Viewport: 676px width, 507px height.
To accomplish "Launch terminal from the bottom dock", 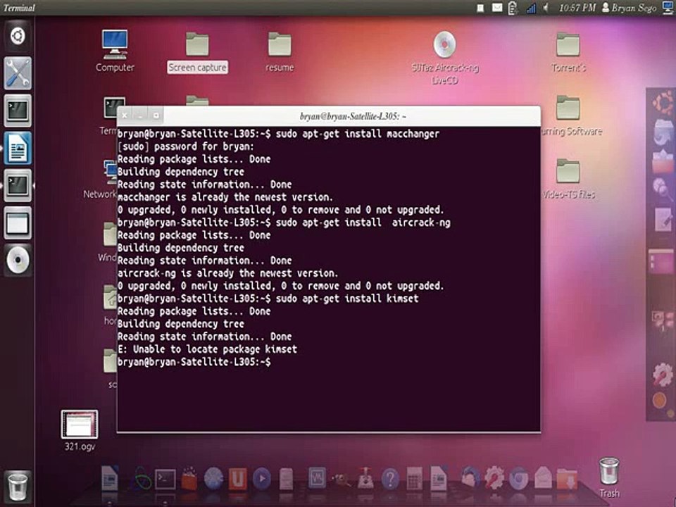I will point(165,480).
